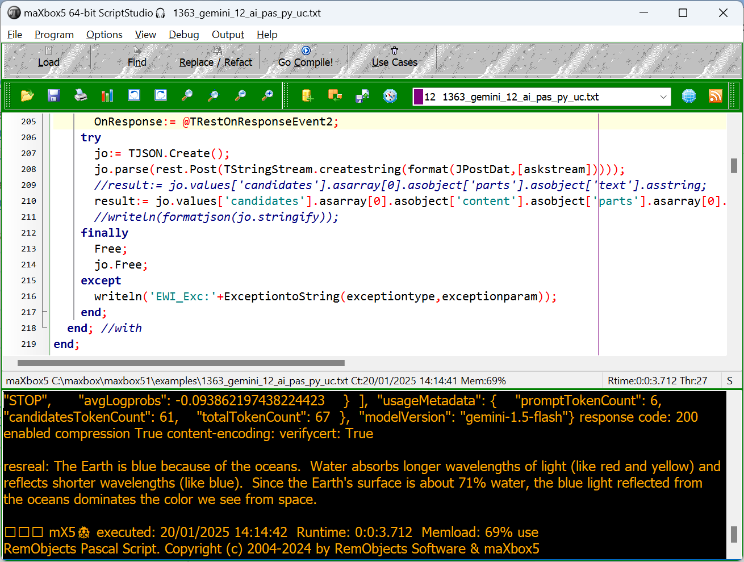Image resolution: width=744 pixels, height=562 pixels.
Task: Click the save-with-arrow icon
Action: click(362, 96)
